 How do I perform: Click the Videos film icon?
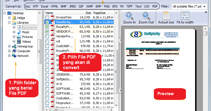pyautogui.click(x=19, y=42)
